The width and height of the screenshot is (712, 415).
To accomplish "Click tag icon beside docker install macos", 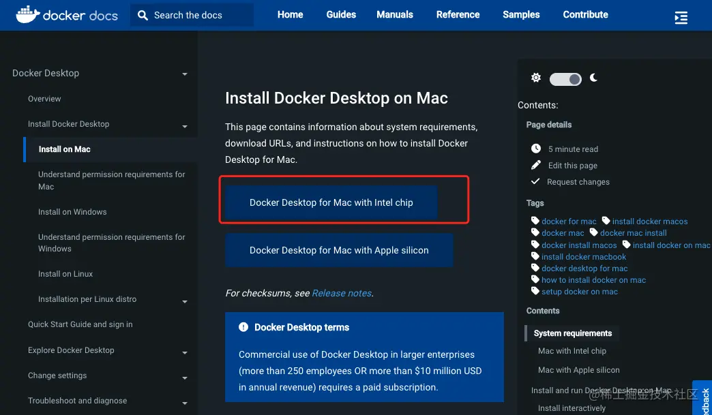I will (x=535, y=245).
